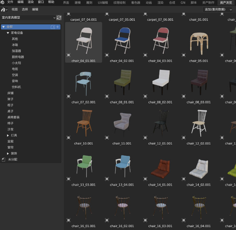
Task: Open the 帮助 menu
Action: tap(51, 2)
